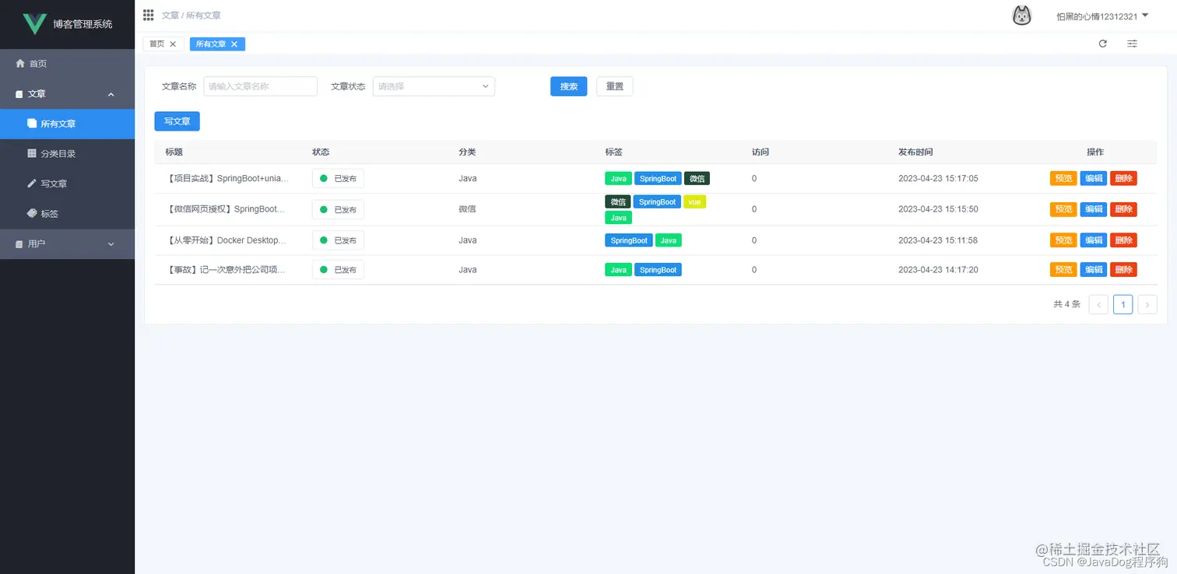Click the tag icon beside 标签 in sidebar
Screen dimensions: 1177x574
click(32, 213)
